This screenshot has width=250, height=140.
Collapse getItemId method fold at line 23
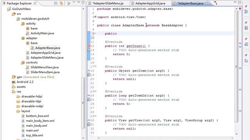[x=95, y=91]
